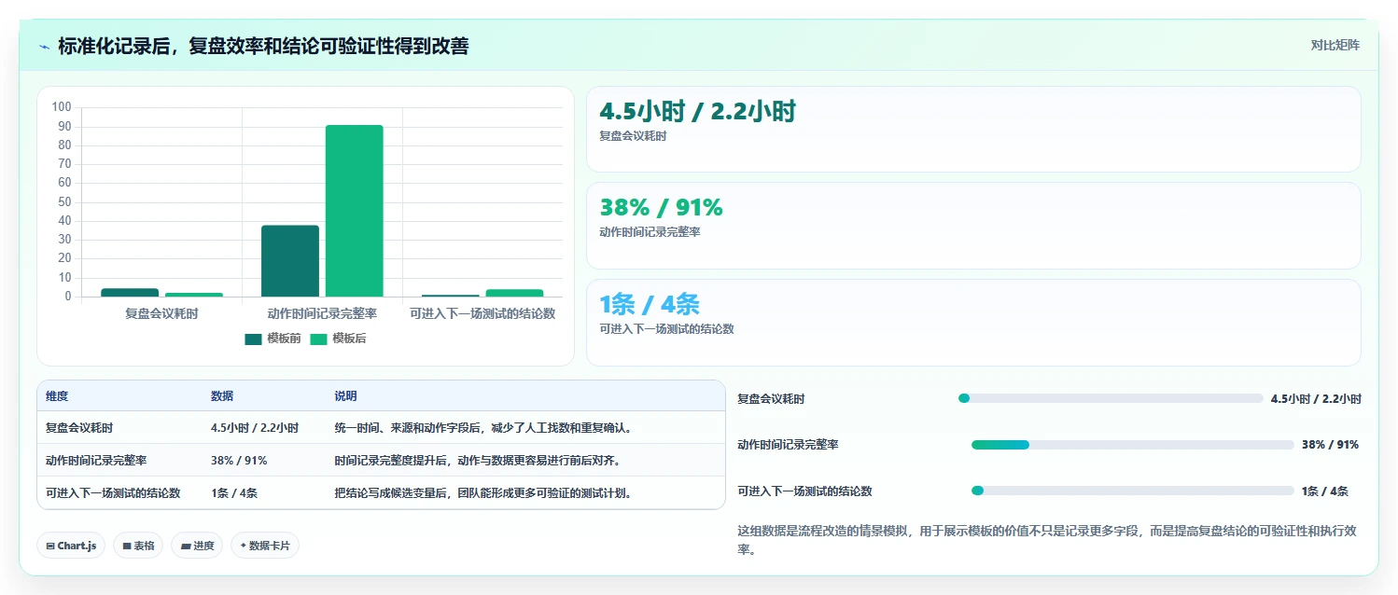Click the 复盘会议耗时 axis label in chart
This screenshot has width=1398, height=595.
tap(161, 313)
